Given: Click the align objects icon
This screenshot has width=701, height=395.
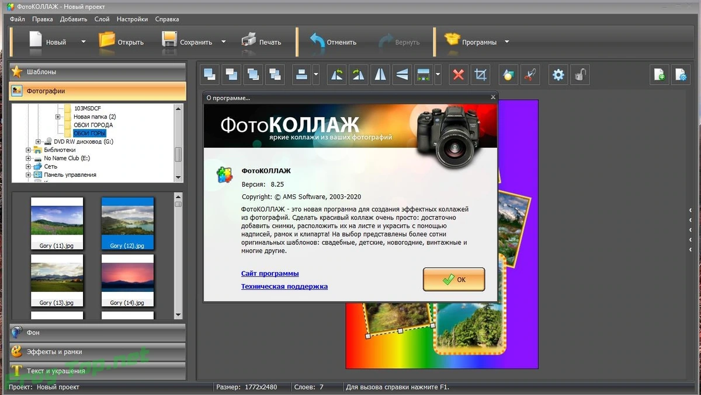Looking at the screenshot, I should point(301,75).
